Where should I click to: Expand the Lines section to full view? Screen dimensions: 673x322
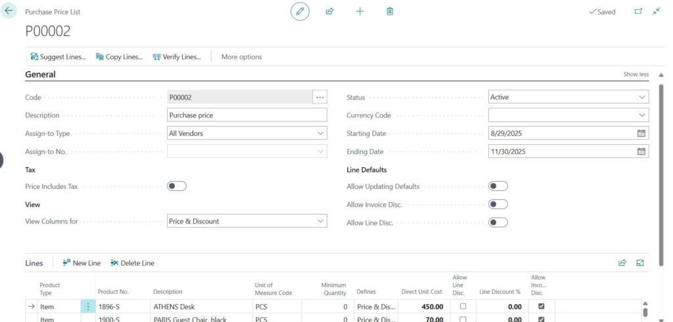(640, 263)
